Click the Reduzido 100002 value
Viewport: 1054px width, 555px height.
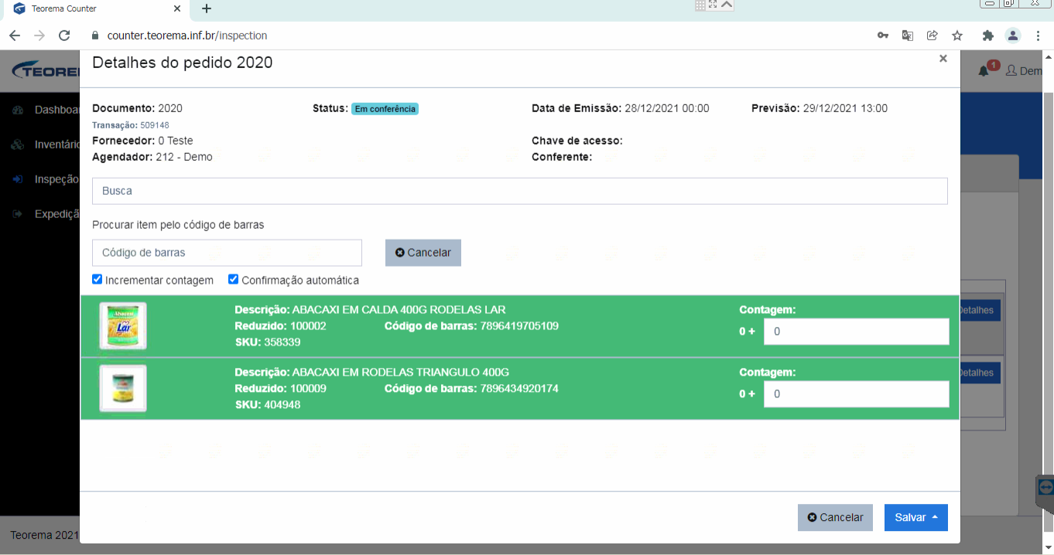(x=308, y=326)
